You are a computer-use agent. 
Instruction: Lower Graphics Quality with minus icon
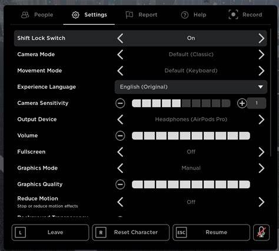(120, 184)
